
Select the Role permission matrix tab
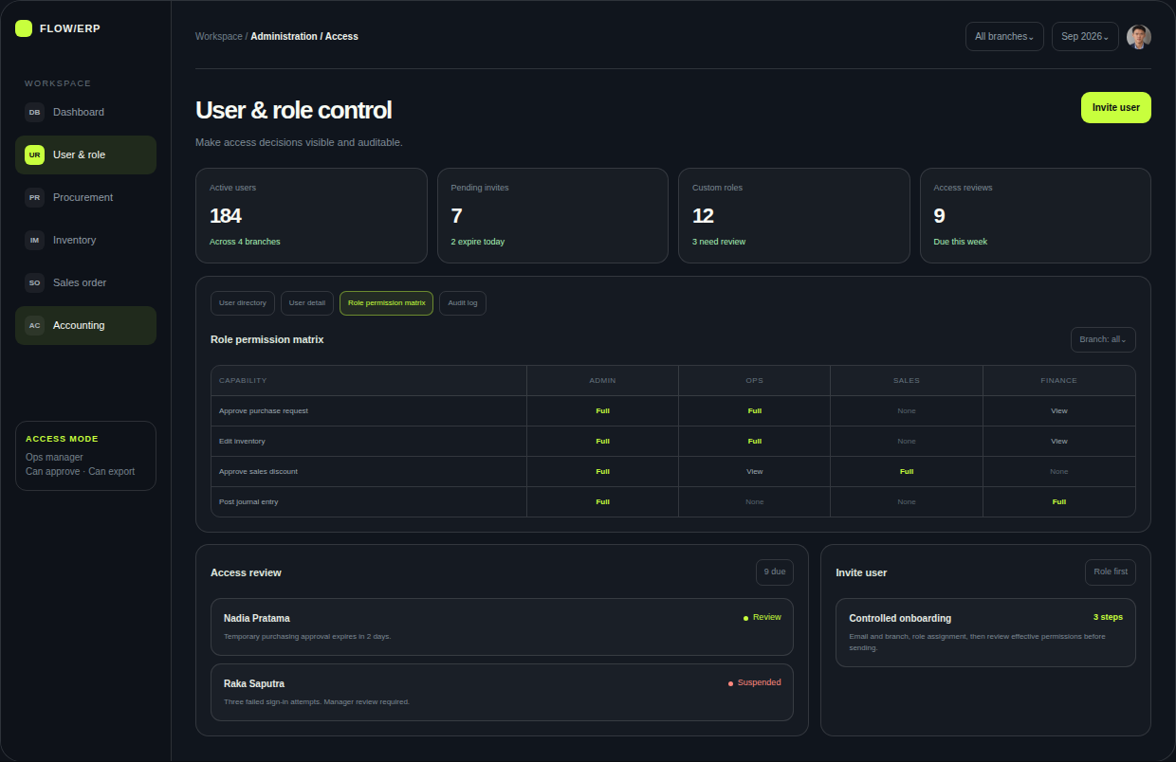[x=386, y=303]
